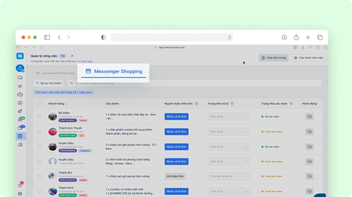Refresh the Quản lý công việc list
The width and height of the screenshot is (352, 197).
pyautogui.click(x=72, y=56)
